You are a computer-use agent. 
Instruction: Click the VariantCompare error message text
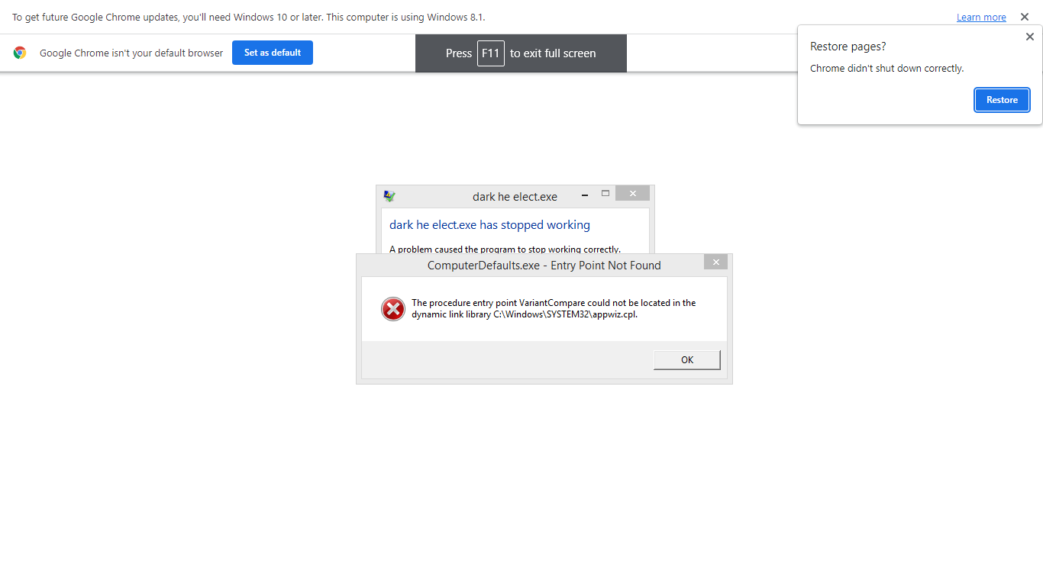coord(554,308)
